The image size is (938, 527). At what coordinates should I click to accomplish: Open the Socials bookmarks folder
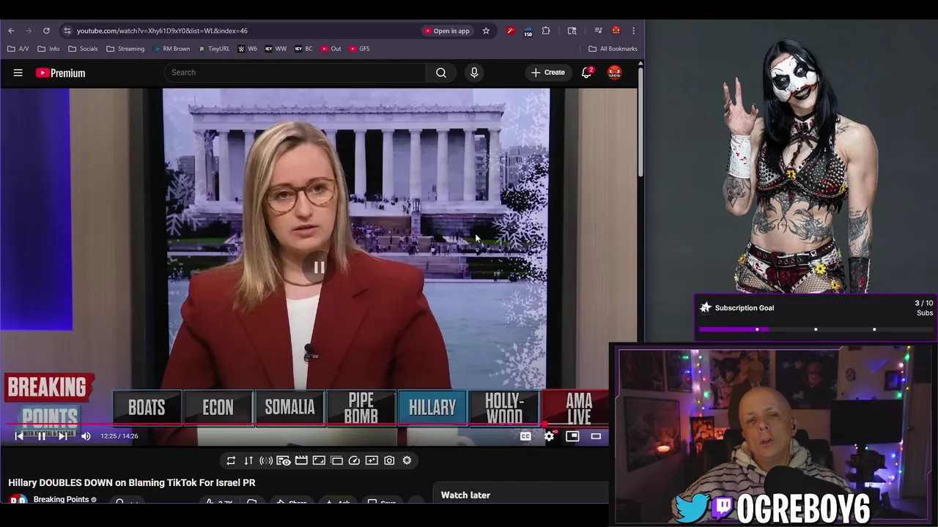coord(83,48)
